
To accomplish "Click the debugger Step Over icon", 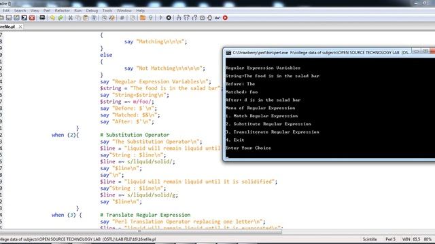I will pos(186,18).
